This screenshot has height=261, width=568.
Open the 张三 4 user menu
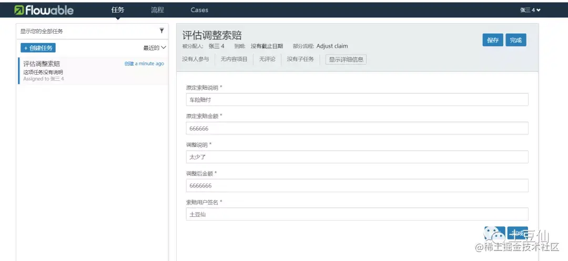[530, 10]
